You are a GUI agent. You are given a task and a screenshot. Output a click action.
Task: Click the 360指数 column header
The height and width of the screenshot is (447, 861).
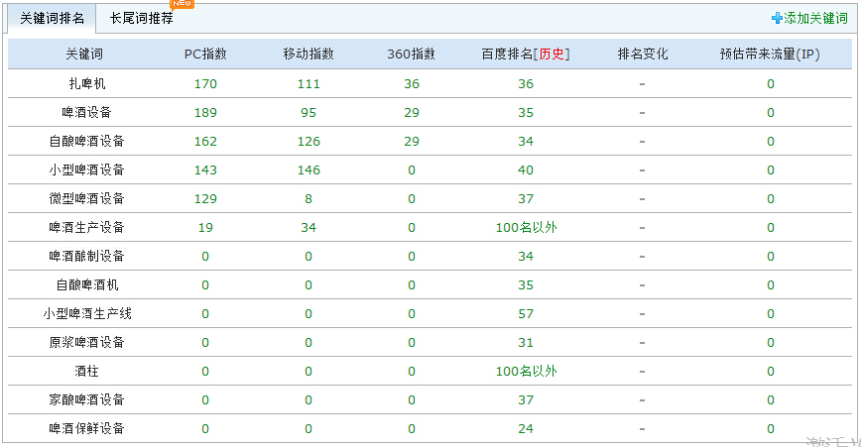411,55
